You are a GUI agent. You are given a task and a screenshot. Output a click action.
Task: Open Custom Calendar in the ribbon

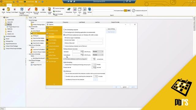coord(58,8)
